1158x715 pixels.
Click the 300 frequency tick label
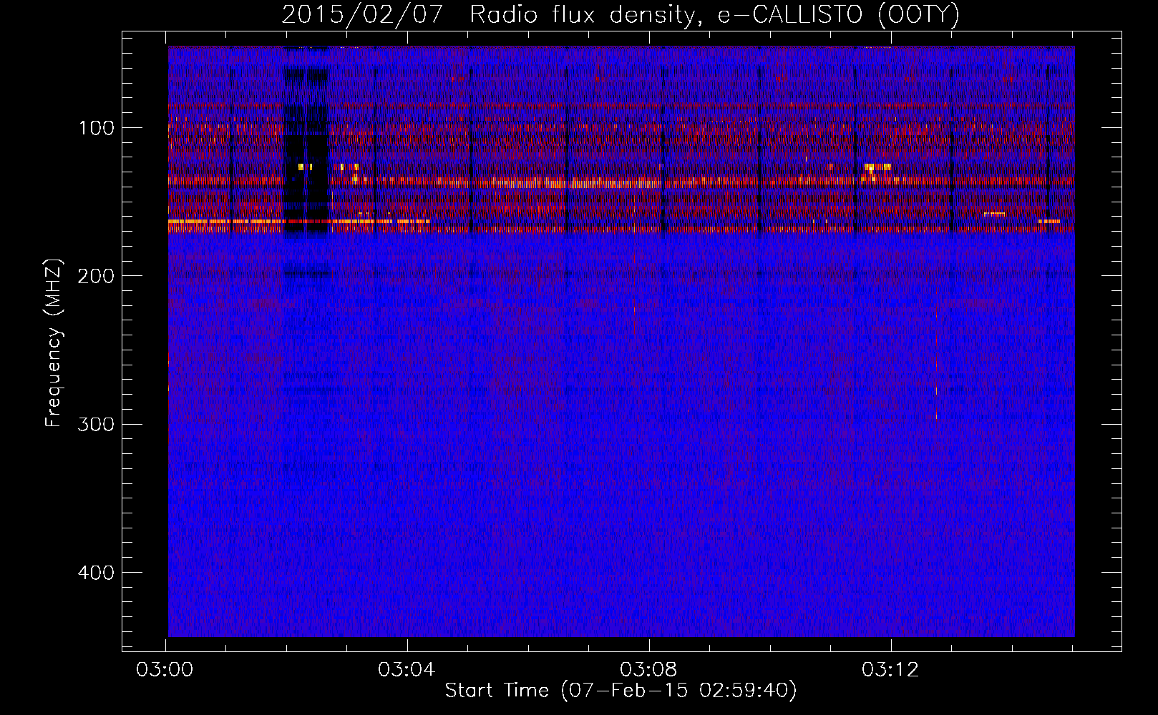(x=97, y=424)
